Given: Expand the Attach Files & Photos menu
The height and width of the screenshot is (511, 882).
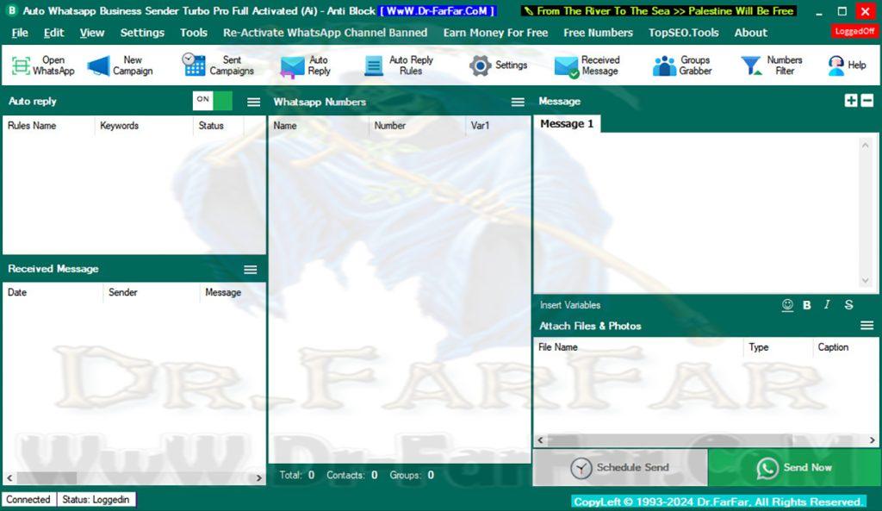Looking at the screenshot, I should tap(866, 326).
